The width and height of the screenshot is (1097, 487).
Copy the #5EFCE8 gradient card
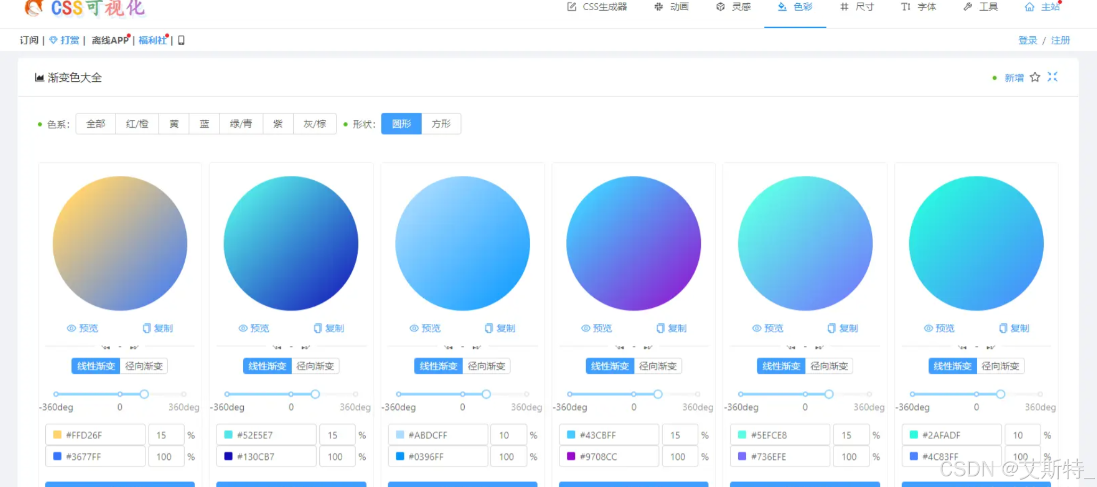tap(843, 328)
